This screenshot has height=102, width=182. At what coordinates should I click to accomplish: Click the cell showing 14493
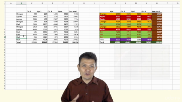[x=73, y=40]
